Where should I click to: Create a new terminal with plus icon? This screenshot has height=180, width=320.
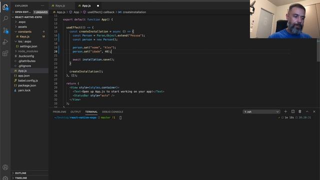point(285,111)
